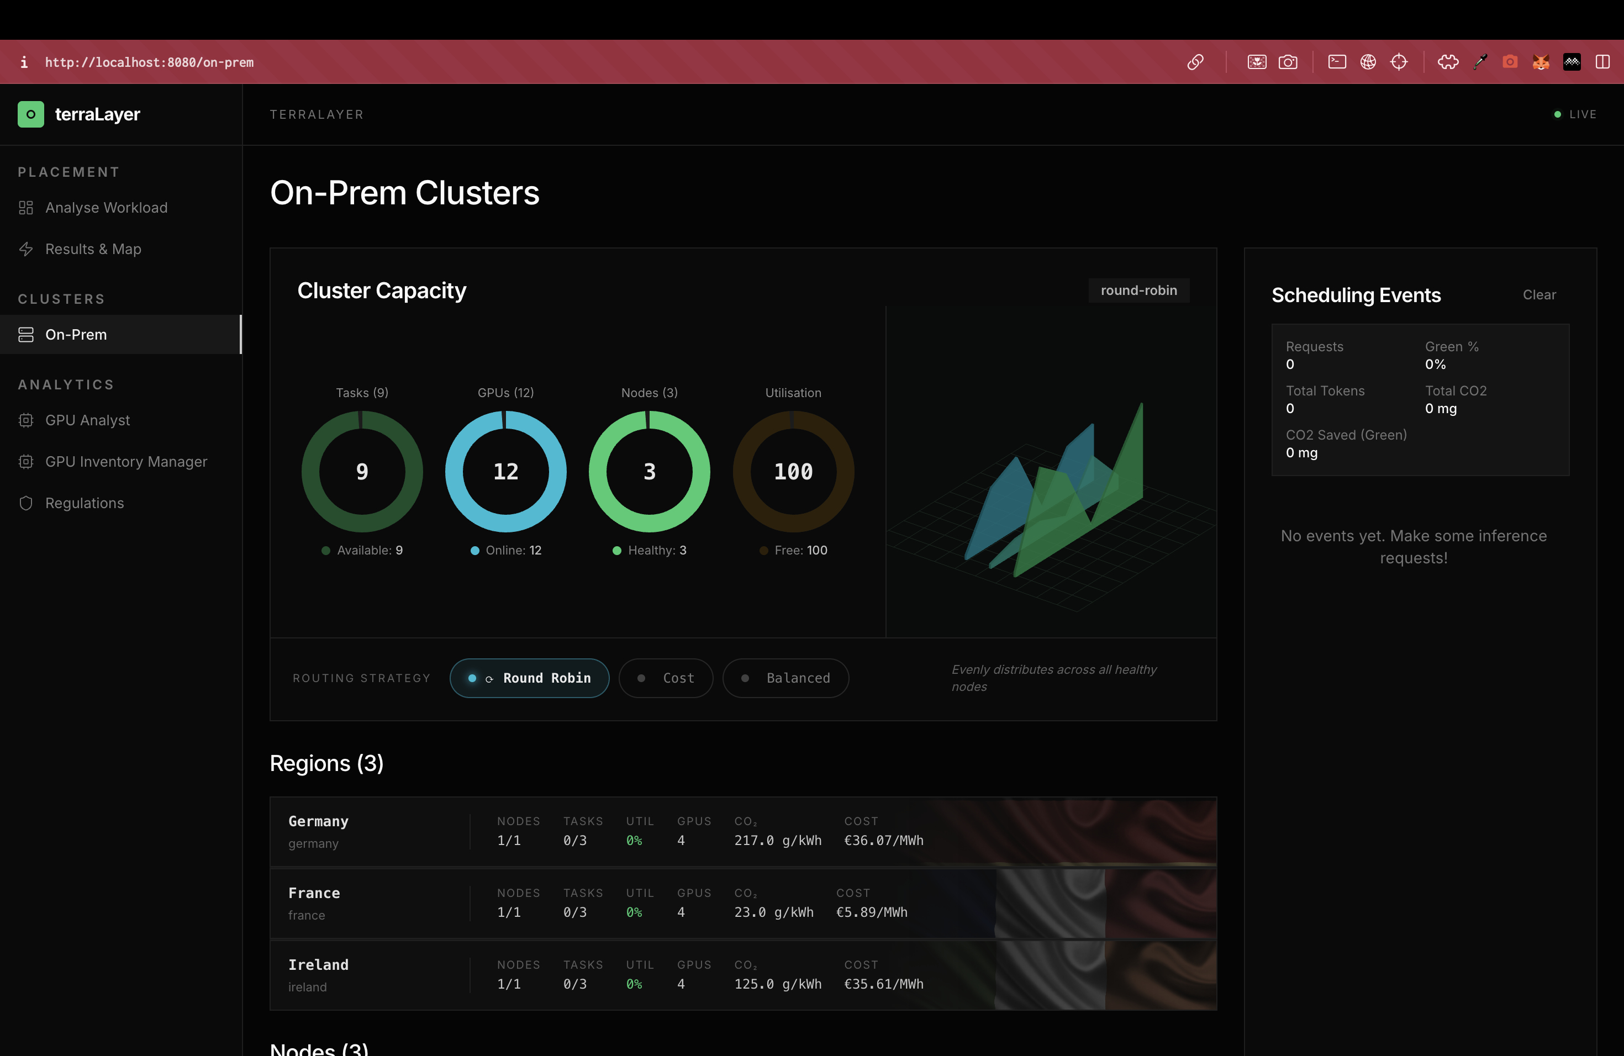
Task: Click the eyedropper color picker extension
Action: (1480, 62)
